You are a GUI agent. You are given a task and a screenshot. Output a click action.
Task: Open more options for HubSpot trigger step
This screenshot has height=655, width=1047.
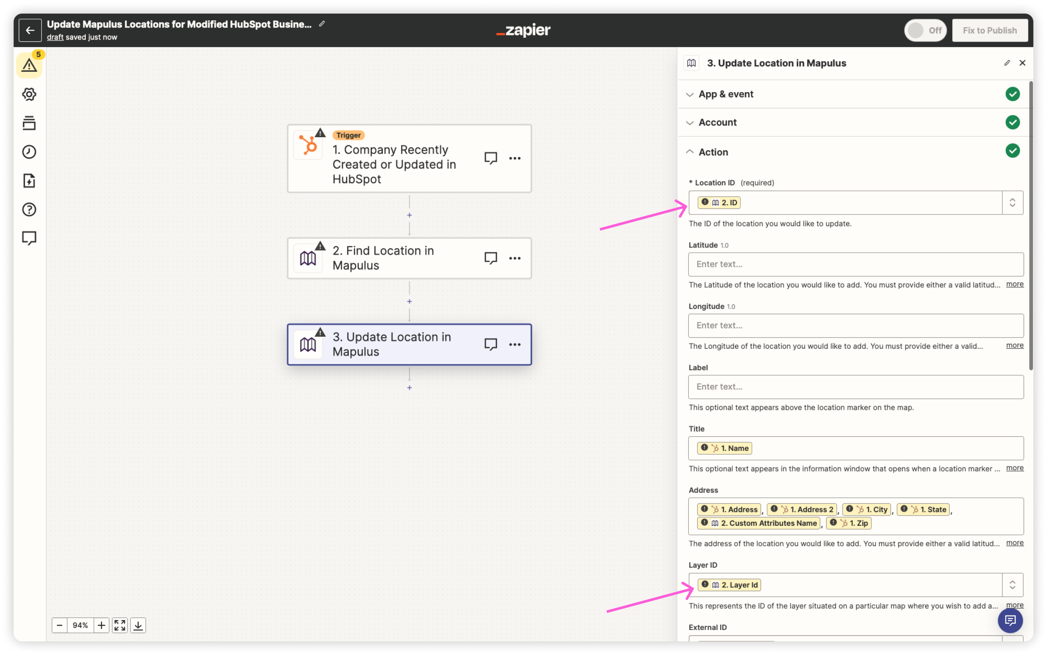pos(515,158)
